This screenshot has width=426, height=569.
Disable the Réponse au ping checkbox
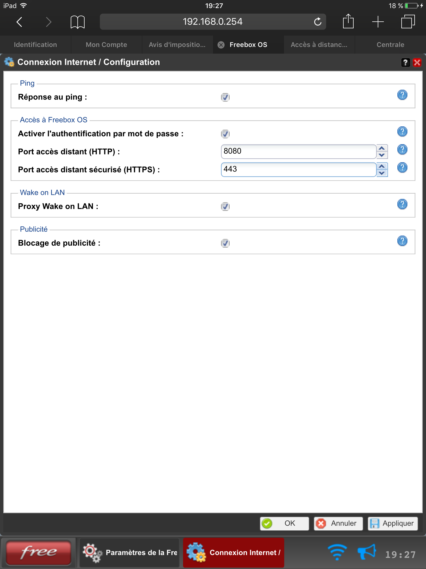(225, 97)
